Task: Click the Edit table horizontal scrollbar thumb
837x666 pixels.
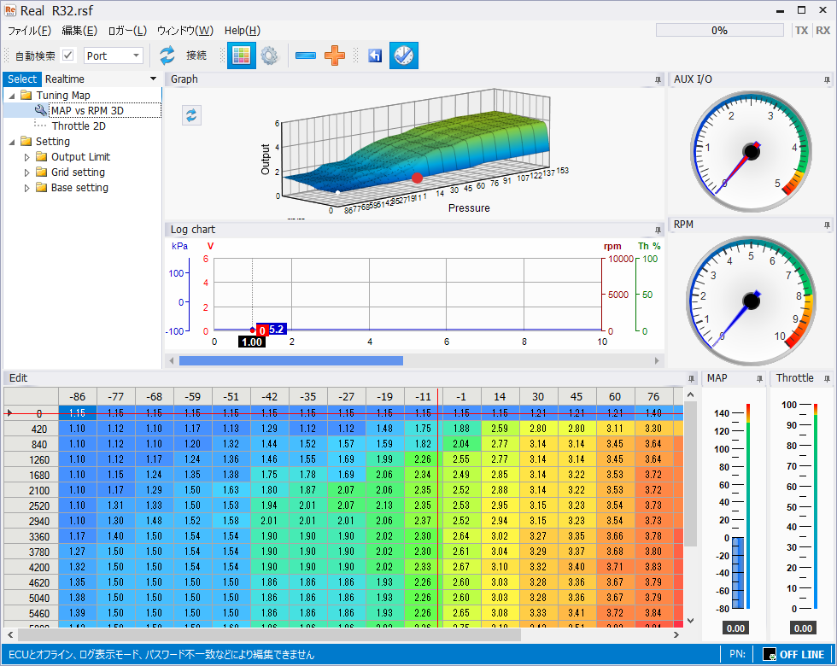Action: point(270,635)
